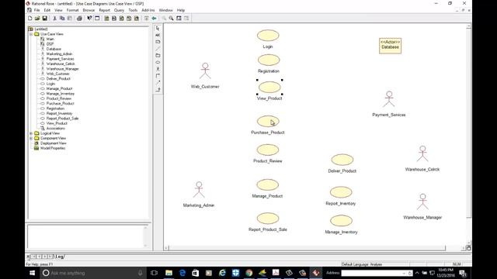The width and height of the screenshot is (497, 279).
Task: Select the Payment_Services actor on canvas
Action: coord(389,99)
